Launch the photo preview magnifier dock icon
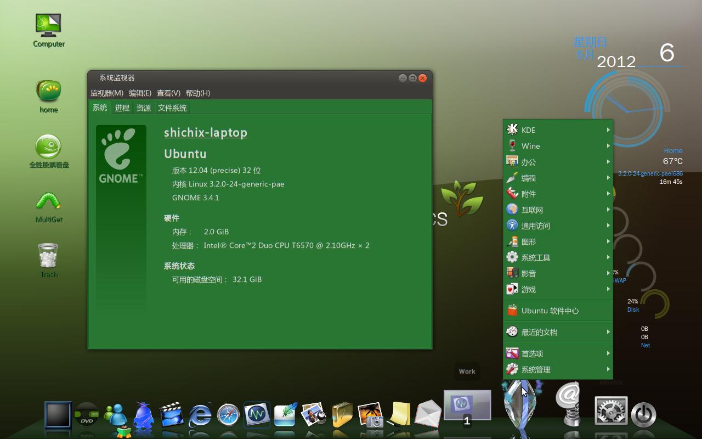 (x=314, y=415)
